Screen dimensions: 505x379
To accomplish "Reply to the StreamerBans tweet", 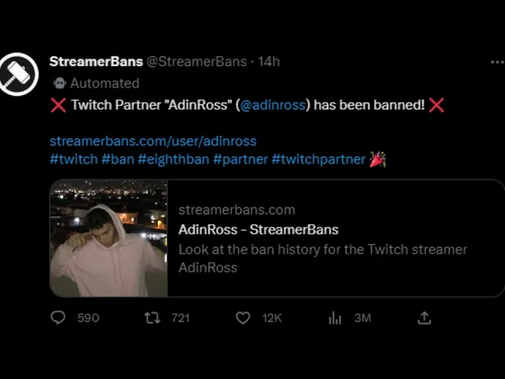I will click(x=58, y=317).
